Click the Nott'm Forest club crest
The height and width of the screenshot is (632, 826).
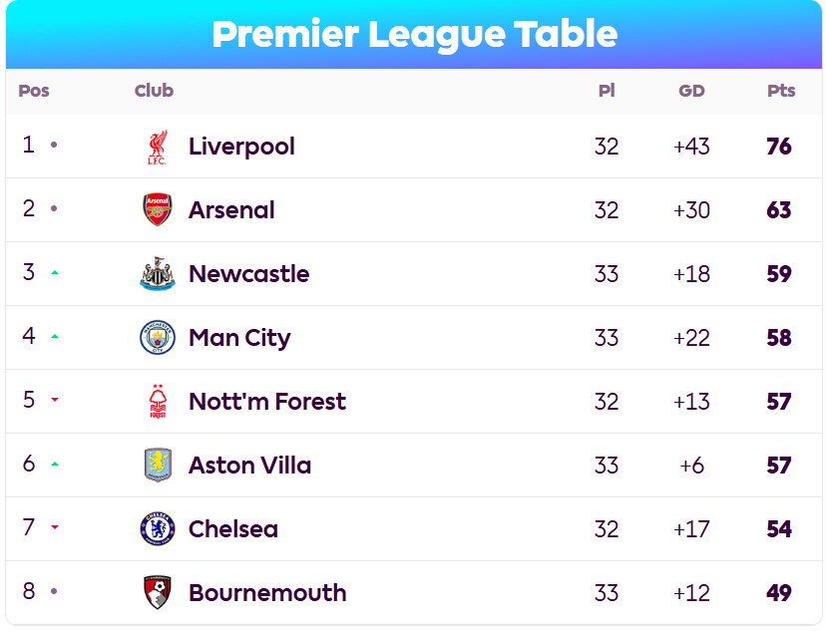(x=157, y=402)
